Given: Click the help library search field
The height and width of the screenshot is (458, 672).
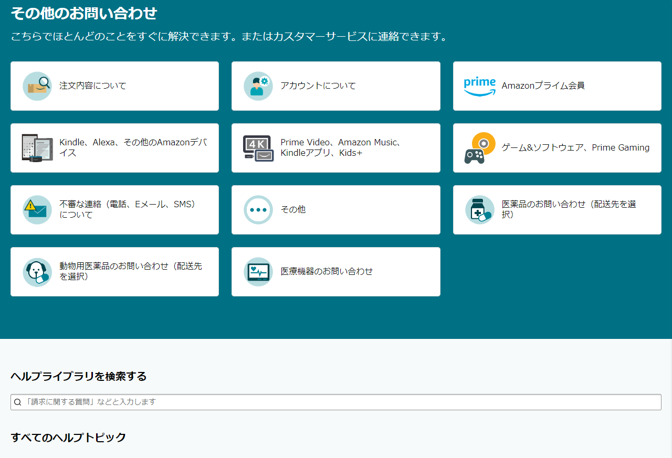Looking at the screenshot, I should pyautogui.click(x=336, y=402).
